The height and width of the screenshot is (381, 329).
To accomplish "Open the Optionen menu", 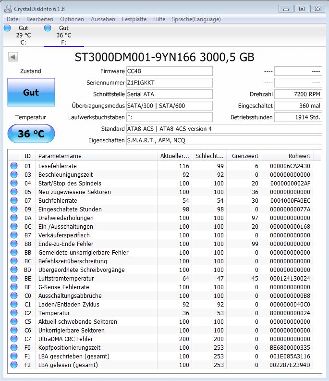I will pyautogui.click(x=72, y=19).
